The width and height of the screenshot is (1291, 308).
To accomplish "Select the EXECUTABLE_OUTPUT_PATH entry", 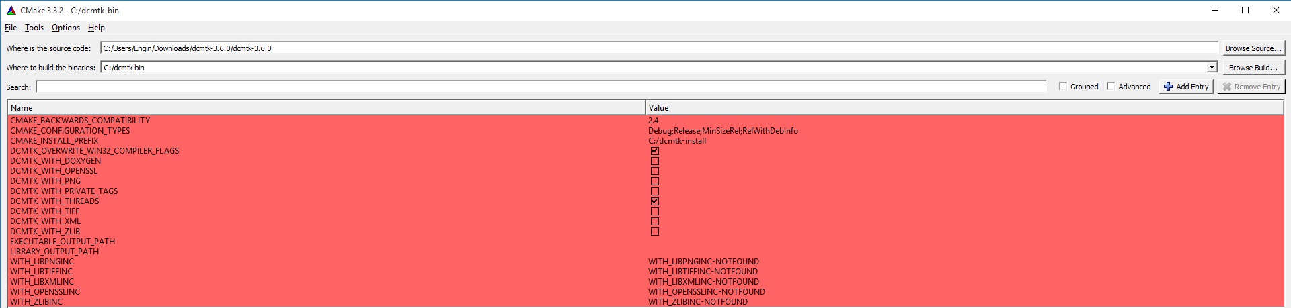I will [63, 242].
